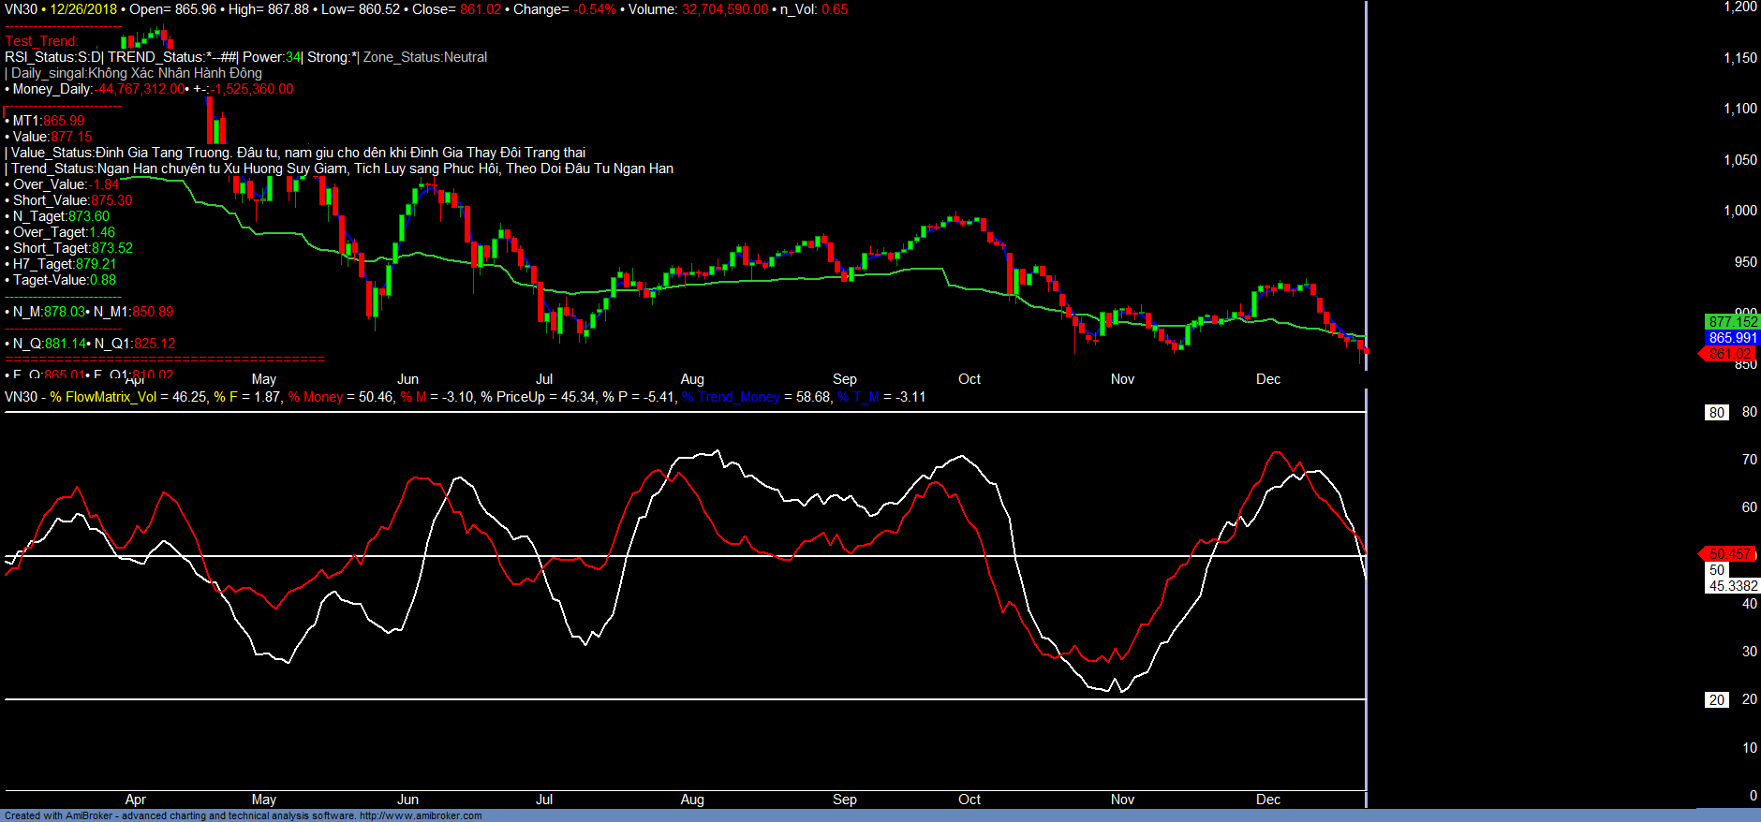Viewport: 1761px width, 822px height.
Task: Click the red 50.457 indicator value tag
Action: [x=1729, y=554]
